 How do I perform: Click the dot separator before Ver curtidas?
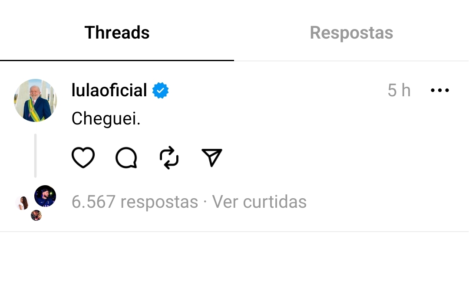205,202
